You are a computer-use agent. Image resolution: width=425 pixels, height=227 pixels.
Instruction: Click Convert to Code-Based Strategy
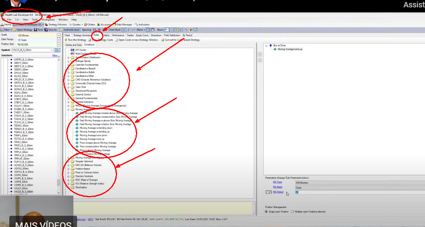click(x=180, y=40)
